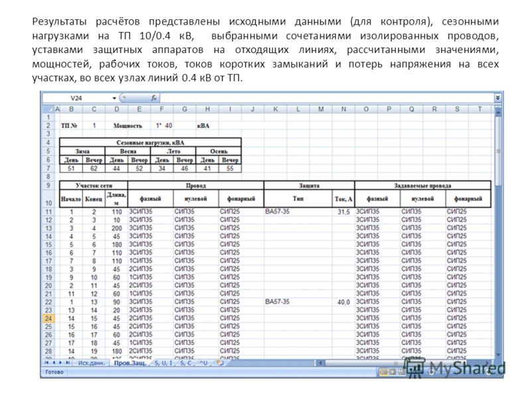Click the 'Мощность' label cell

pos(127,125)
